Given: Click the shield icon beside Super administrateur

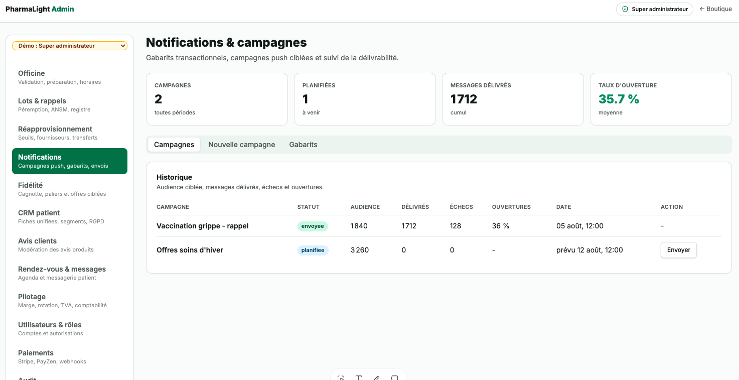Looking at the screenshot, I should (625, 9).
